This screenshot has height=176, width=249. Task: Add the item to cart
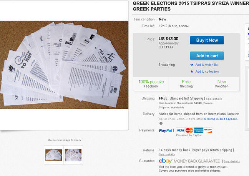[x=207, y=56]
